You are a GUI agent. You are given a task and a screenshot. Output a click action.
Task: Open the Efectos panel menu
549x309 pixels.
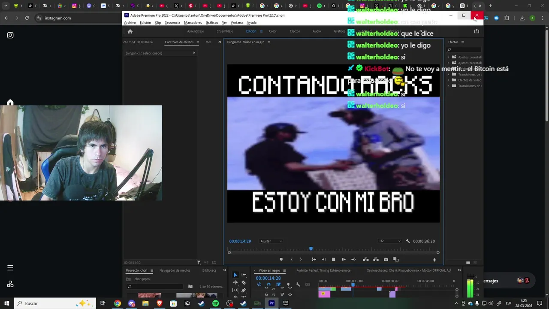click(x=463, y=42)
